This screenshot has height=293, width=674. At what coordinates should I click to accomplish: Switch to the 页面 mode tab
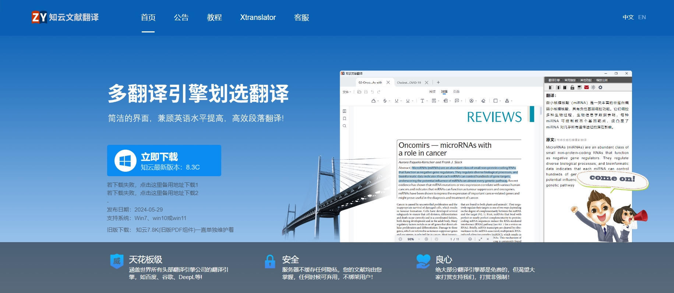click(456, 92)
